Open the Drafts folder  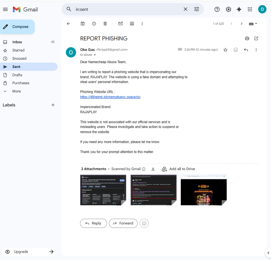28,75
